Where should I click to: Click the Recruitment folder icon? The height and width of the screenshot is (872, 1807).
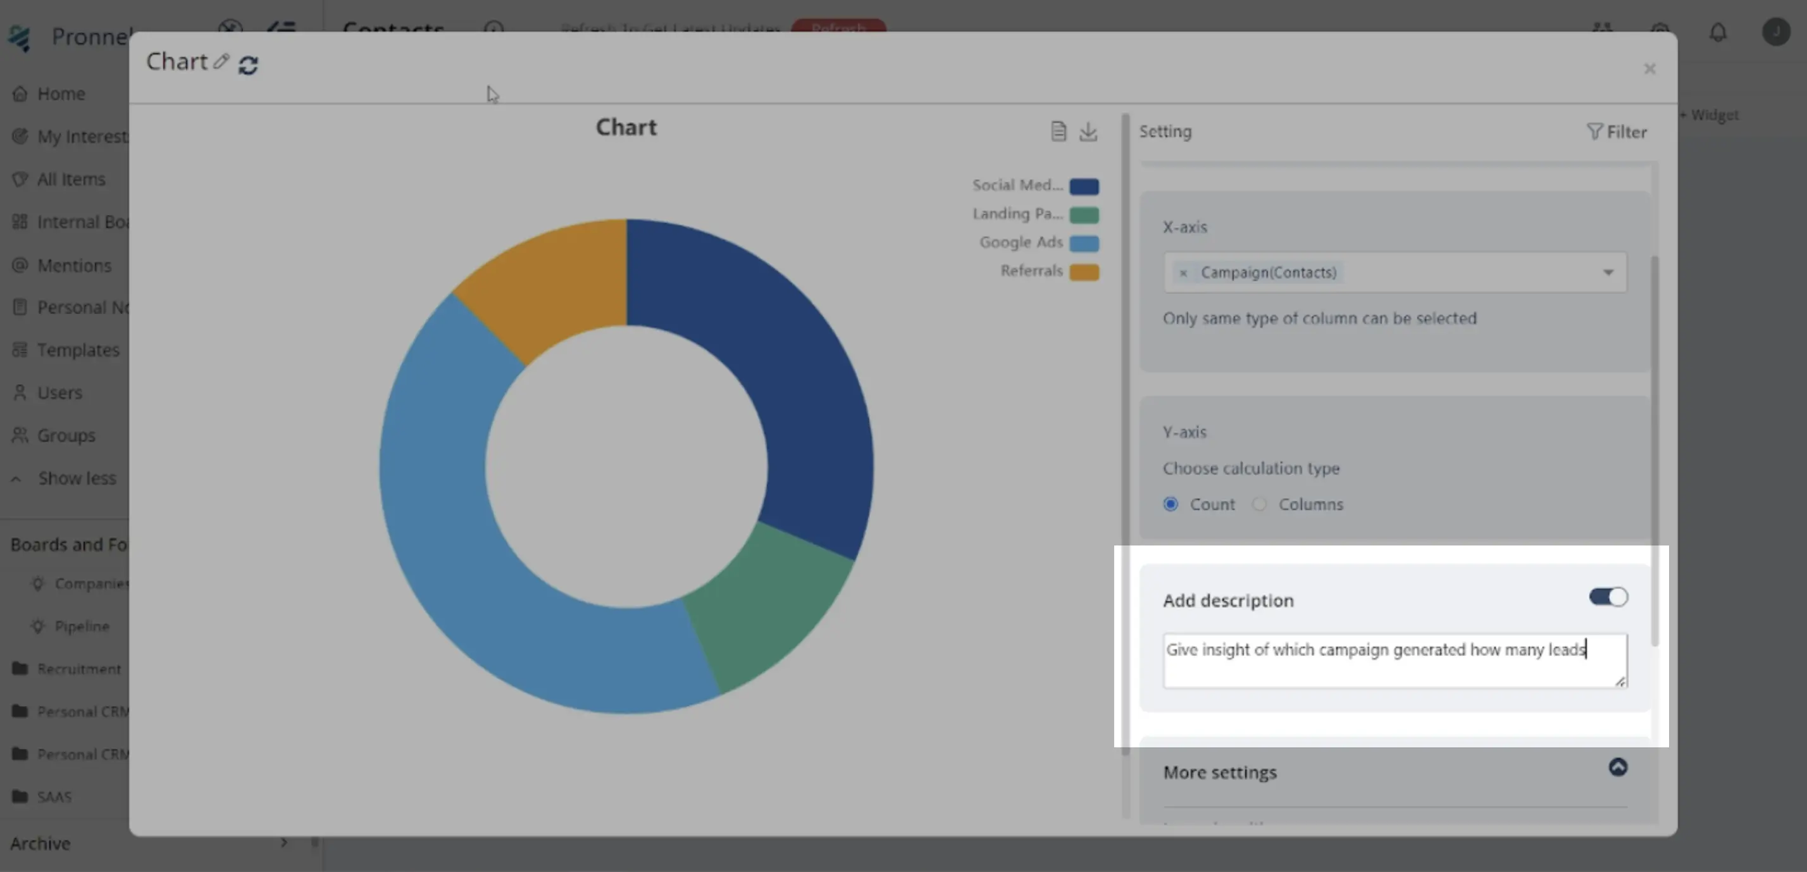20,669
